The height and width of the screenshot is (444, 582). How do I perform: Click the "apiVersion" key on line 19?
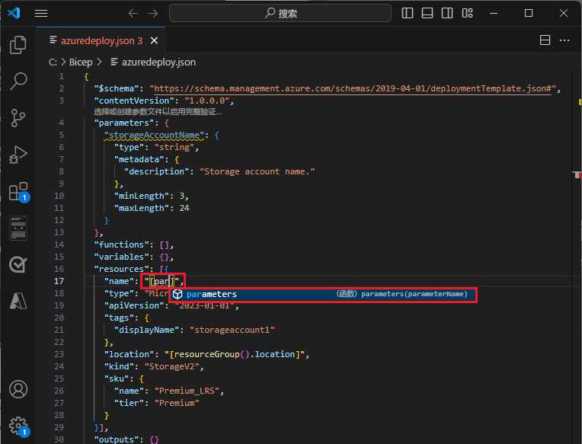(134, 305)
